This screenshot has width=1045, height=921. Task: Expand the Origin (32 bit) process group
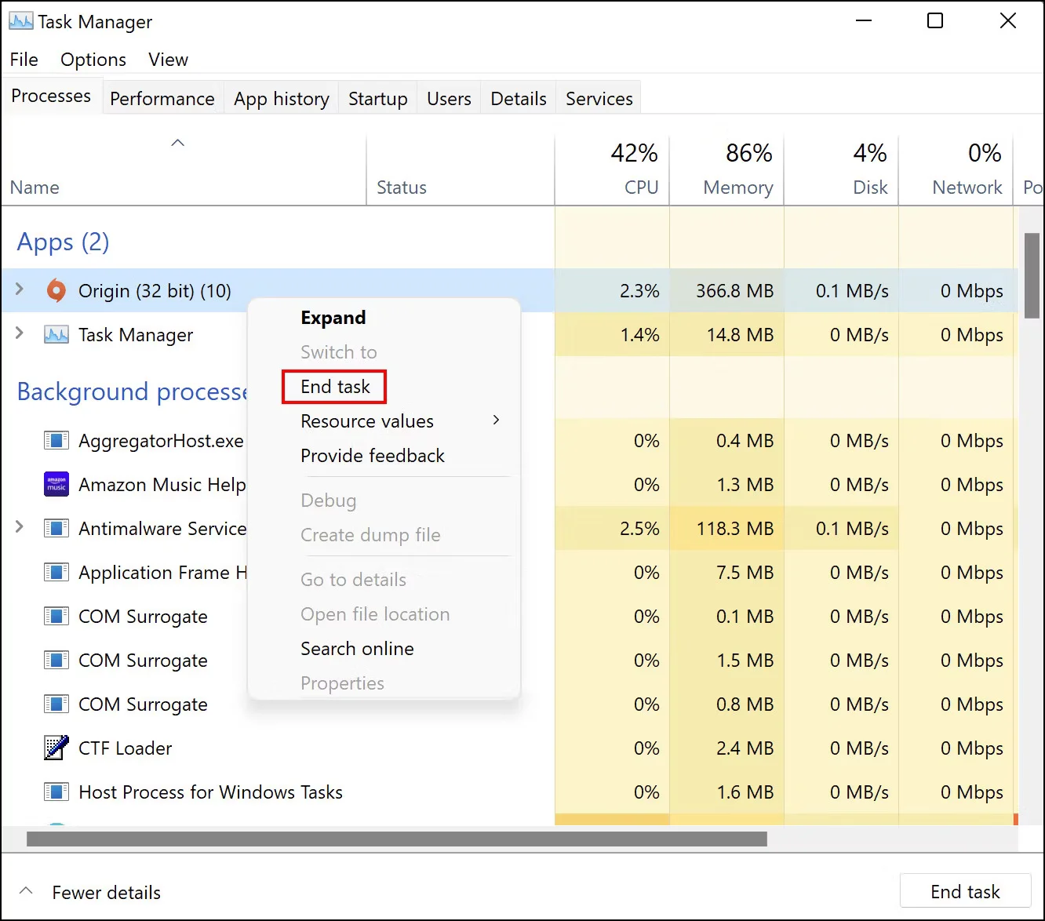pyautogui.click(x=20, y=290)
